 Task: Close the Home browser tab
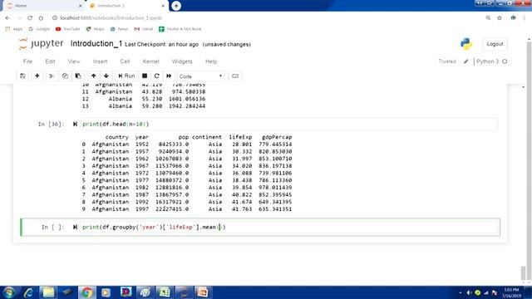[81, 6]
